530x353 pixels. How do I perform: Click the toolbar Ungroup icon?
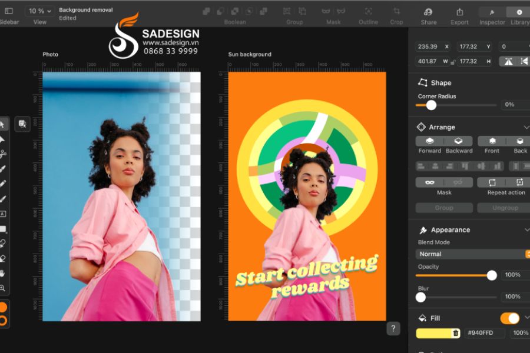coord(302,12)
